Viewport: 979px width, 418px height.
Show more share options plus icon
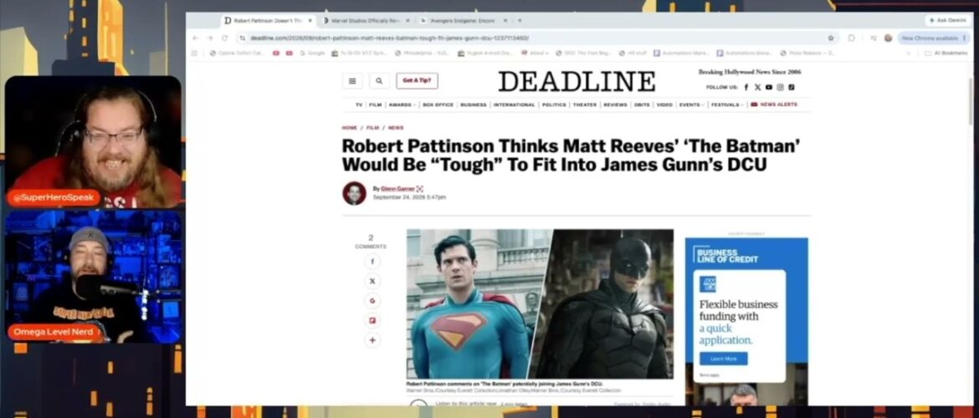pos(372,340)
